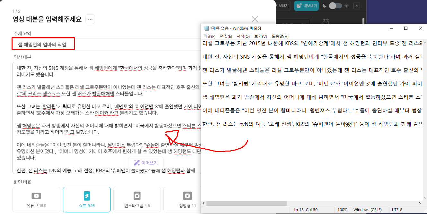Select the 유튜브 16:9 aspect ratio
This screenshot has height=214, width=427.
click(36, 200)
